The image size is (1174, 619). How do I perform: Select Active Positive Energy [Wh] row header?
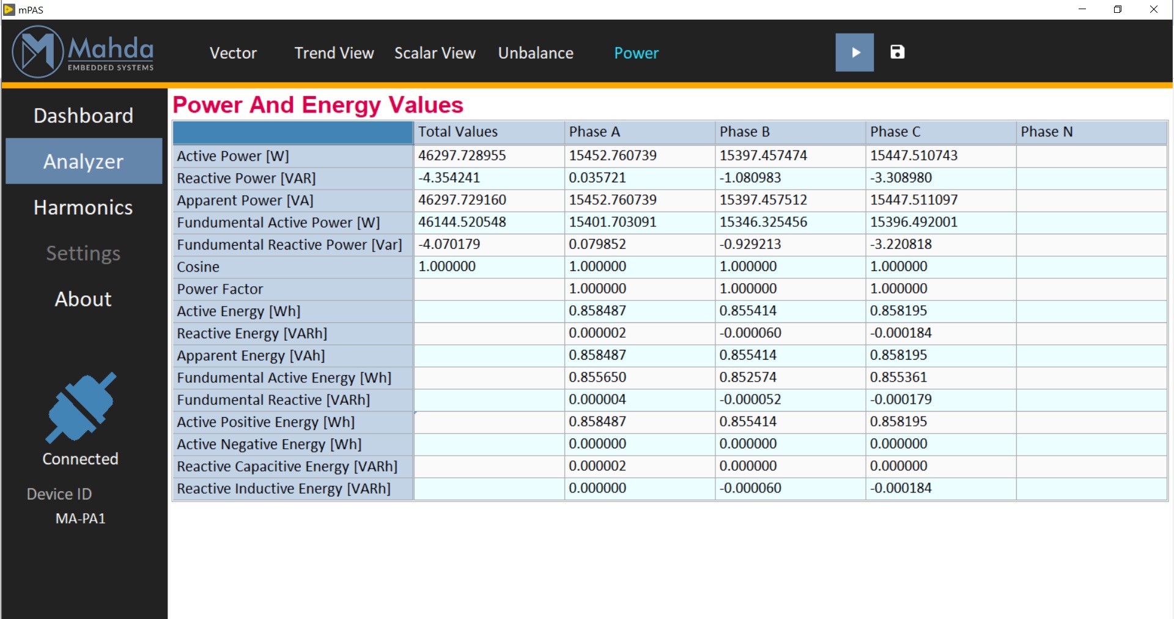293,422
